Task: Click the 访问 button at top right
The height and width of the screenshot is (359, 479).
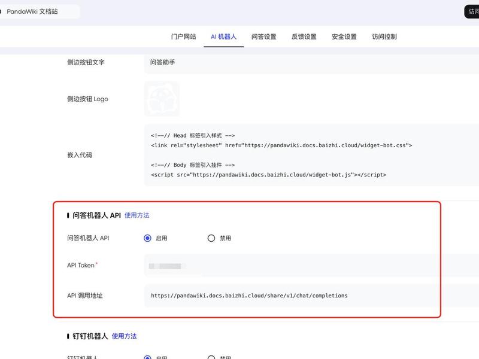Action: pyautogui.click(x=472, y=11)
